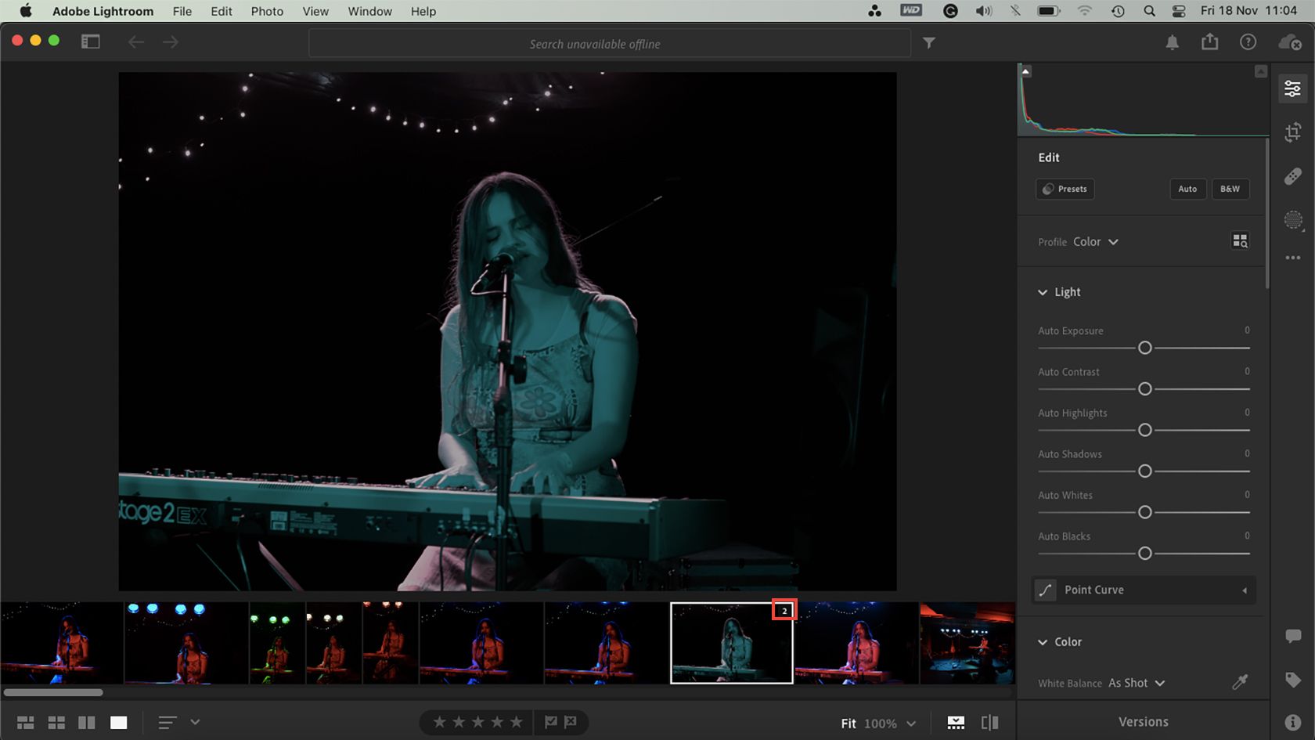Open the Photo menu
This screenshot has width=1315, height=740.
point(267,11)
